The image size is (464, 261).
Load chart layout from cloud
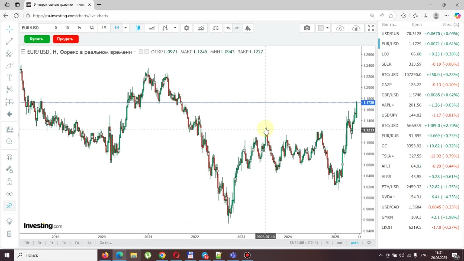340,28
